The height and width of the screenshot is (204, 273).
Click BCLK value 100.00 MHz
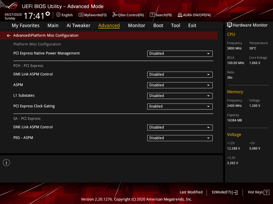pyautogui.click(x=236, y=63)
